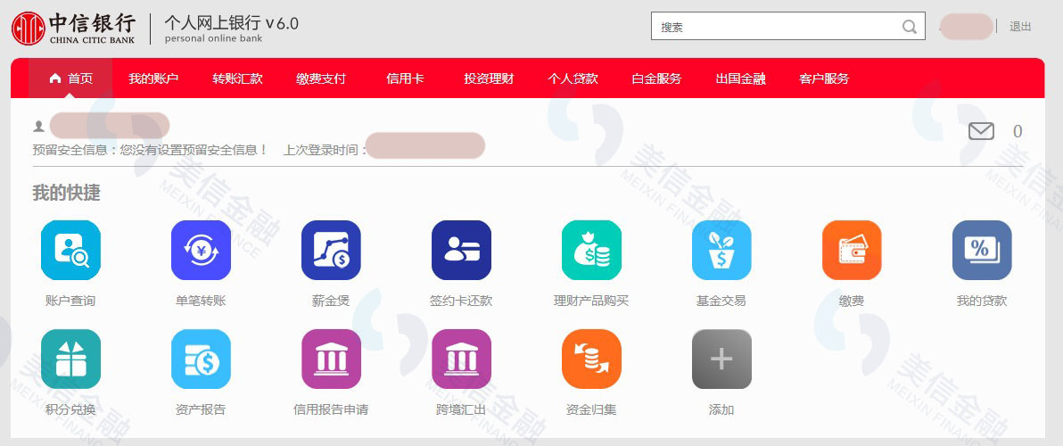Open the 投资理财 menu

click(489, 78)
